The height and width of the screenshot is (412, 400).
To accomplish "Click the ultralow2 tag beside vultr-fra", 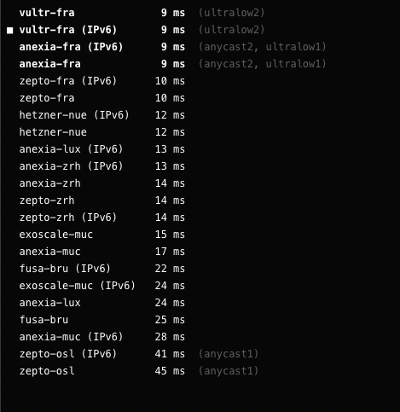I will (x=232, y=13).
